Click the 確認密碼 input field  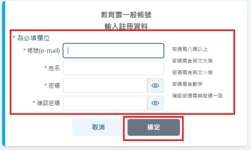pos(105,103)
